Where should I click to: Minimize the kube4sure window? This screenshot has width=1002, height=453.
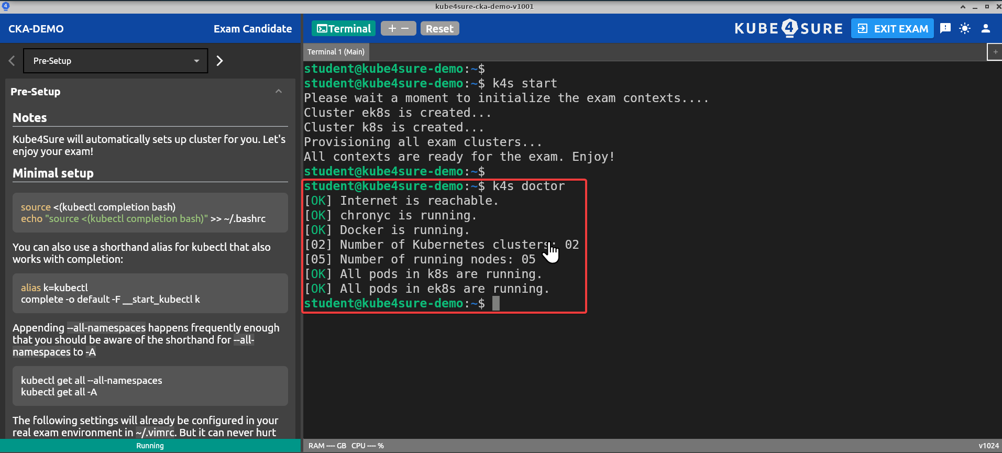pos(975,7)
